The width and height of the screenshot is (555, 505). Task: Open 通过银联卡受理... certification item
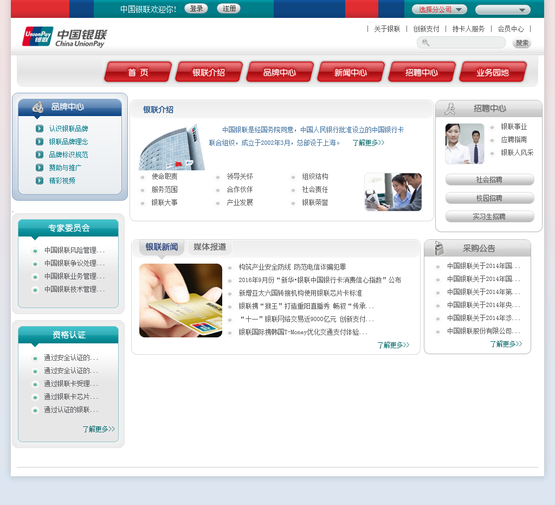(71, 384)
